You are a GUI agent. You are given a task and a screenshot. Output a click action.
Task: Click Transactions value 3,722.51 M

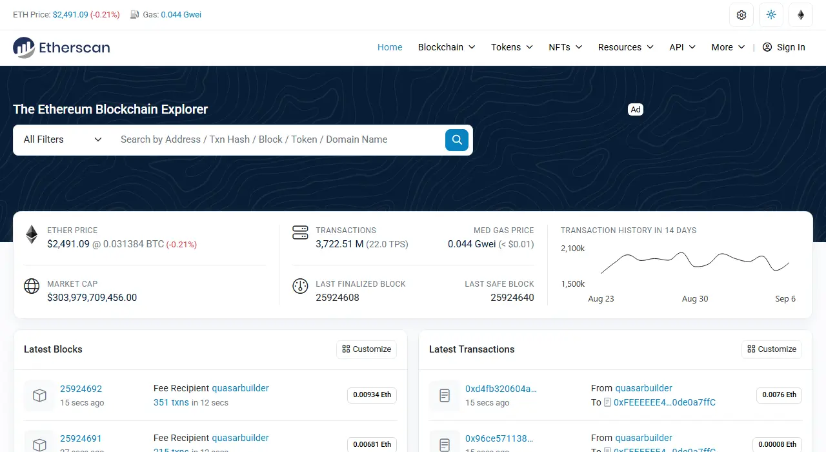pyautogui.click(x=339, y=244)
